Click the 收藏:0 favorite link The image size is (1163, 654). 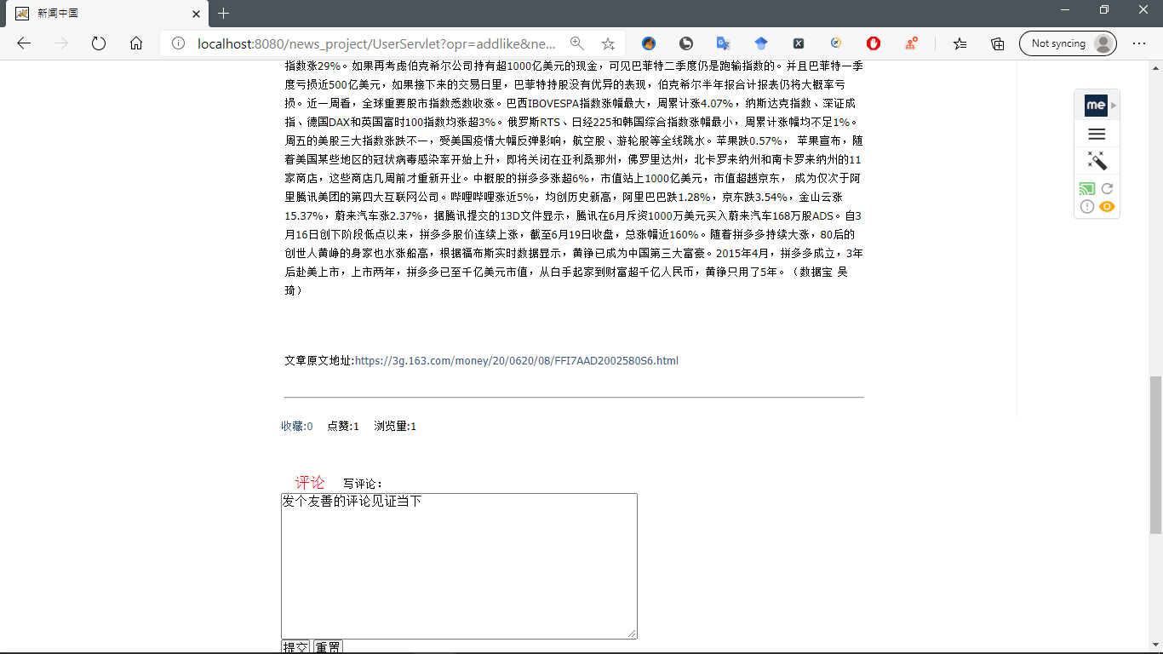(x=297, y=427)
